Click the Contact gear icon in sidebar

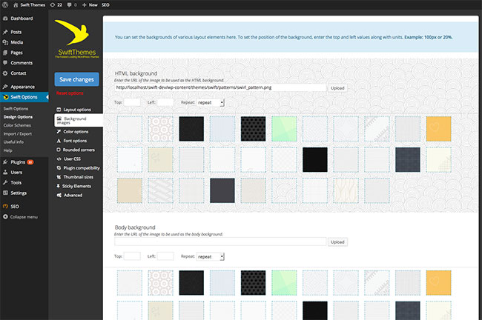click(x=5, y=73)
